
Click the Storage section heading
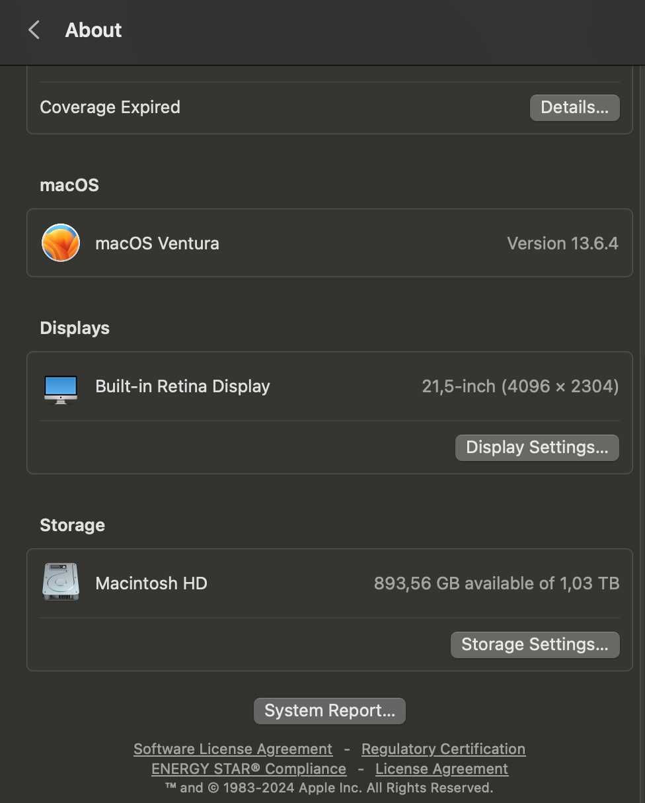72,525
